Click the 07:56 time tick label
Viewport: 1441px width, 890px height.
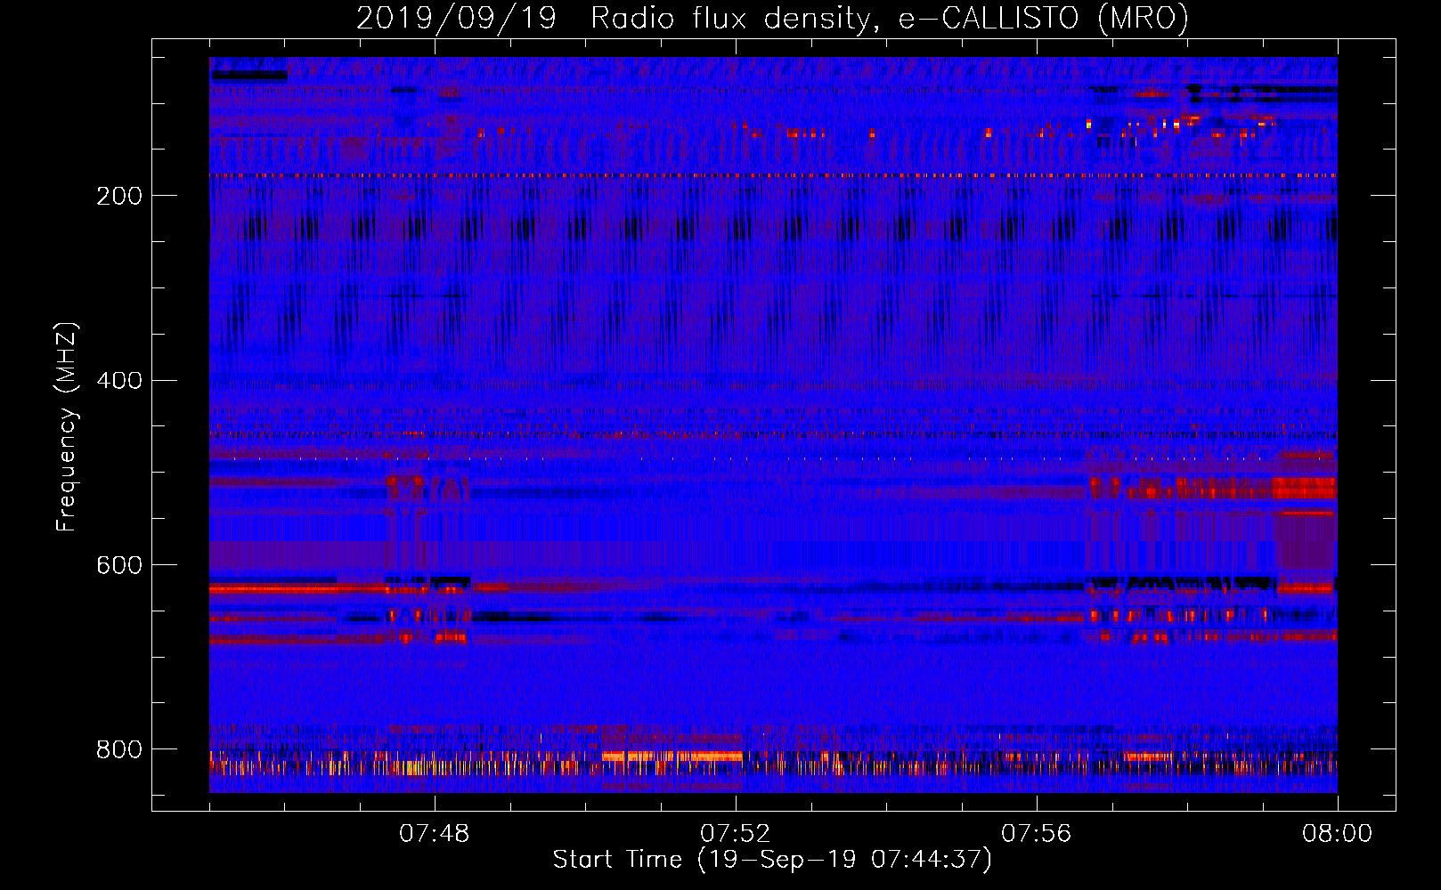pyautogui.click(x=1037, y=834)
